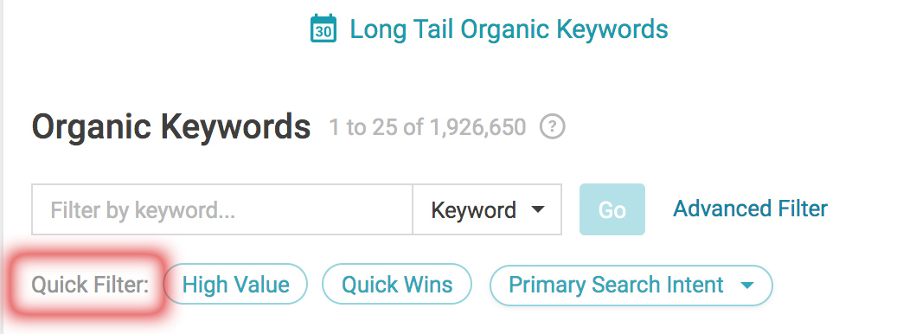Screen dimensions: 903x334
Task: Open the Keyword filter type dropdown
Action: (x=487, y=209)
